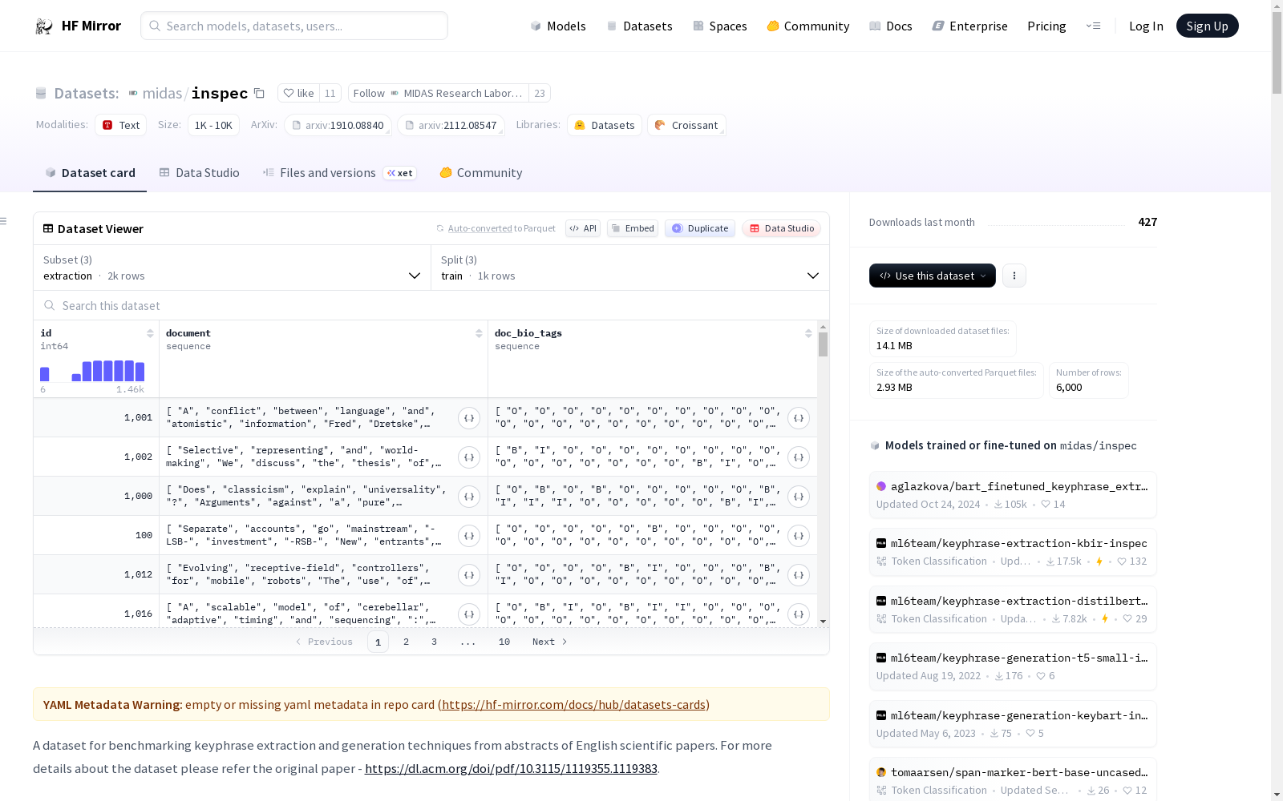Go to page 10 of dataset rows

504,642
